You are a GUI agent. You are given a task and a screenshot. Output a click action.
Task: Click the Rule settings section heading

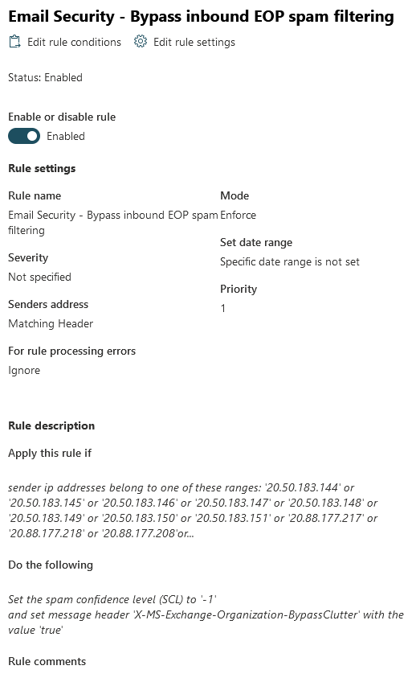(x=42, y=168)
